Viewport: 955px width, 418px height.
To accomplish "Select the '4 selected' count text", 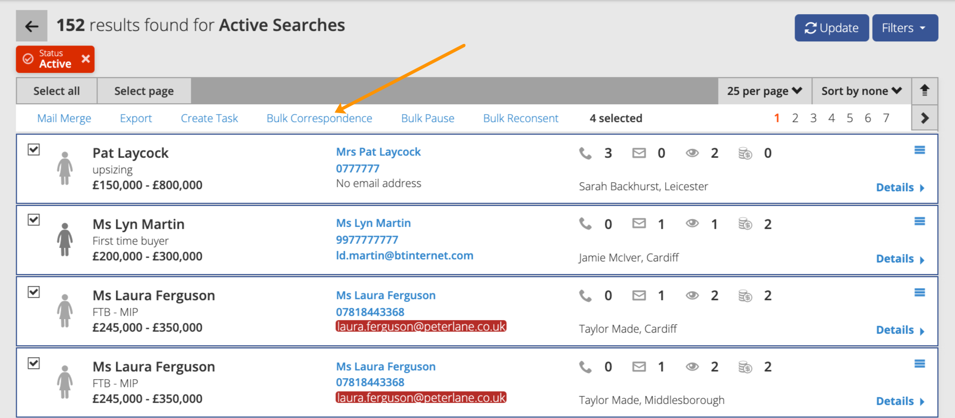I will point(616,118).
